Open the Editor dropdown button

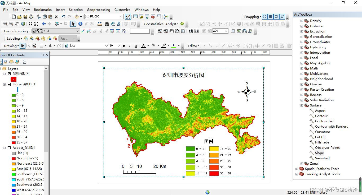tap(193, 46)
